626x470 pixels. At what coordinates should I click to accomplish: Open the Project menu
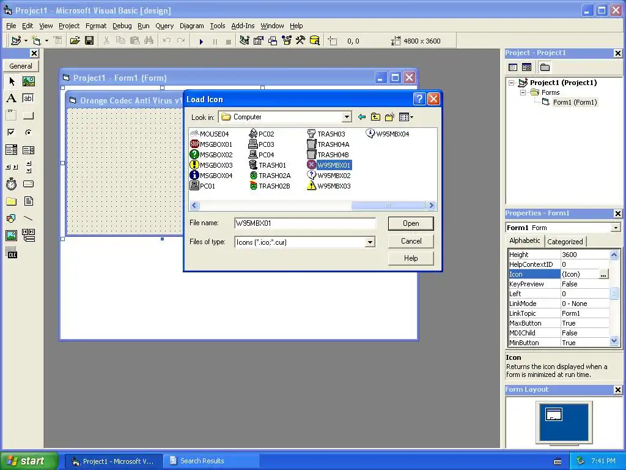pyautogui.click(x=69, y=26)
